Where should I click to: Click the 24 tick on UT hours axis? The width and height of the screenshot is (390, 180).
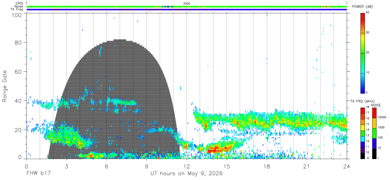[x=347, y=167]
